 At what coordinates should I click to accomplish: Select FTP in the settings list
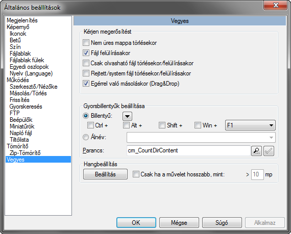15,113
